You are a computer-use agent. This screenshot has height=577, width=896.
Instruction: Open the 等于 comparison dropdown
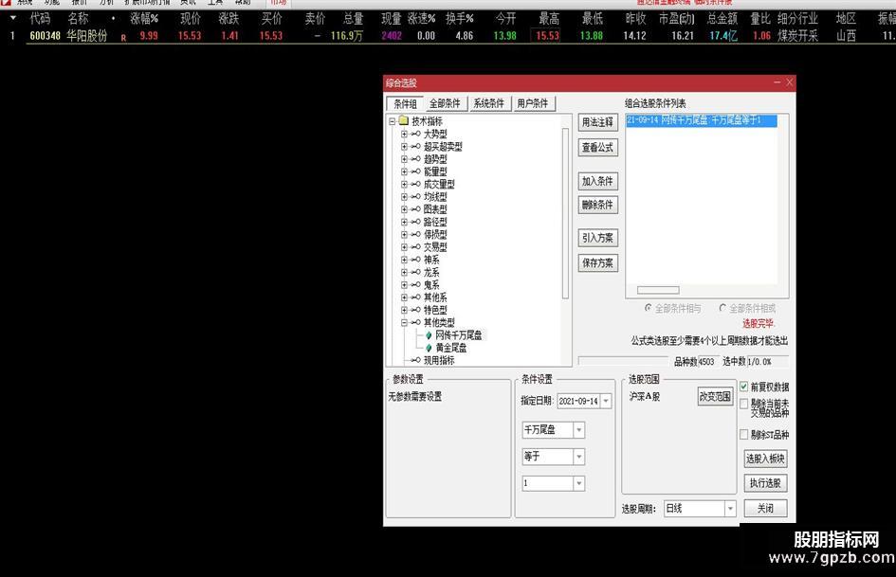click(579, 457)
